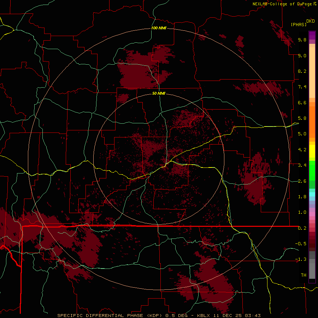
Task: Click the 100 NMI range ring label
Action: click(x=159, y=28)
